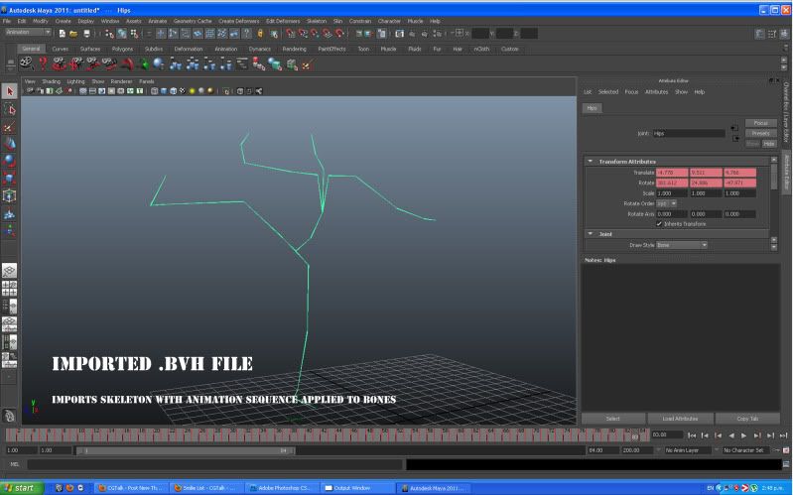Click the Hide button in Attribute Editor
This screenshot has height=495, width=793.
pyautogui.click(x=769, y=143)
